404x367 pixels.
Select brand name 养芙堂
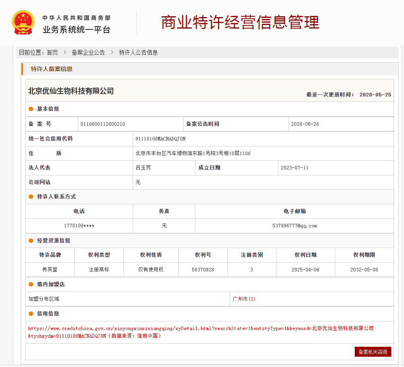click(50, 269)
